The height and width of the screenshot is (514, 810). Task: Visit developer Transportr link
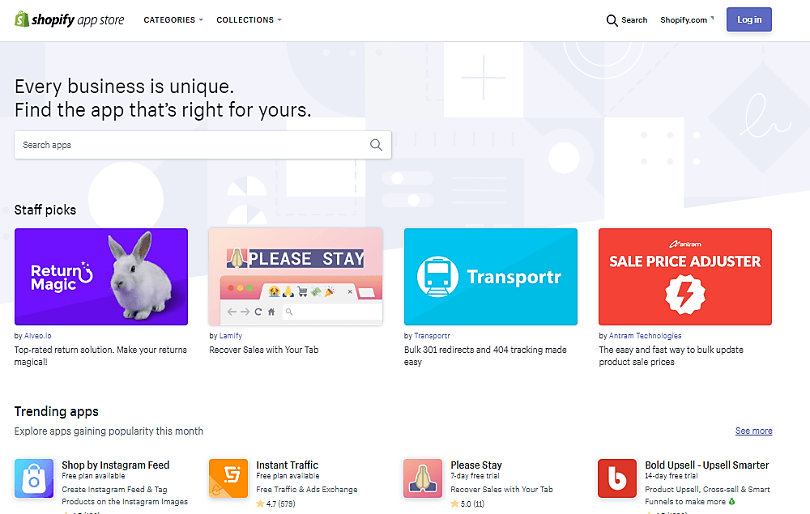(x=433, y=335)
